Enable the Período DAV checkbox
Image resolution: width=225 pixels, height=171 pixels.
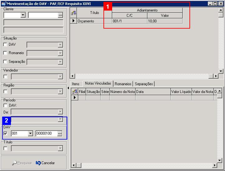click(5, 105)
